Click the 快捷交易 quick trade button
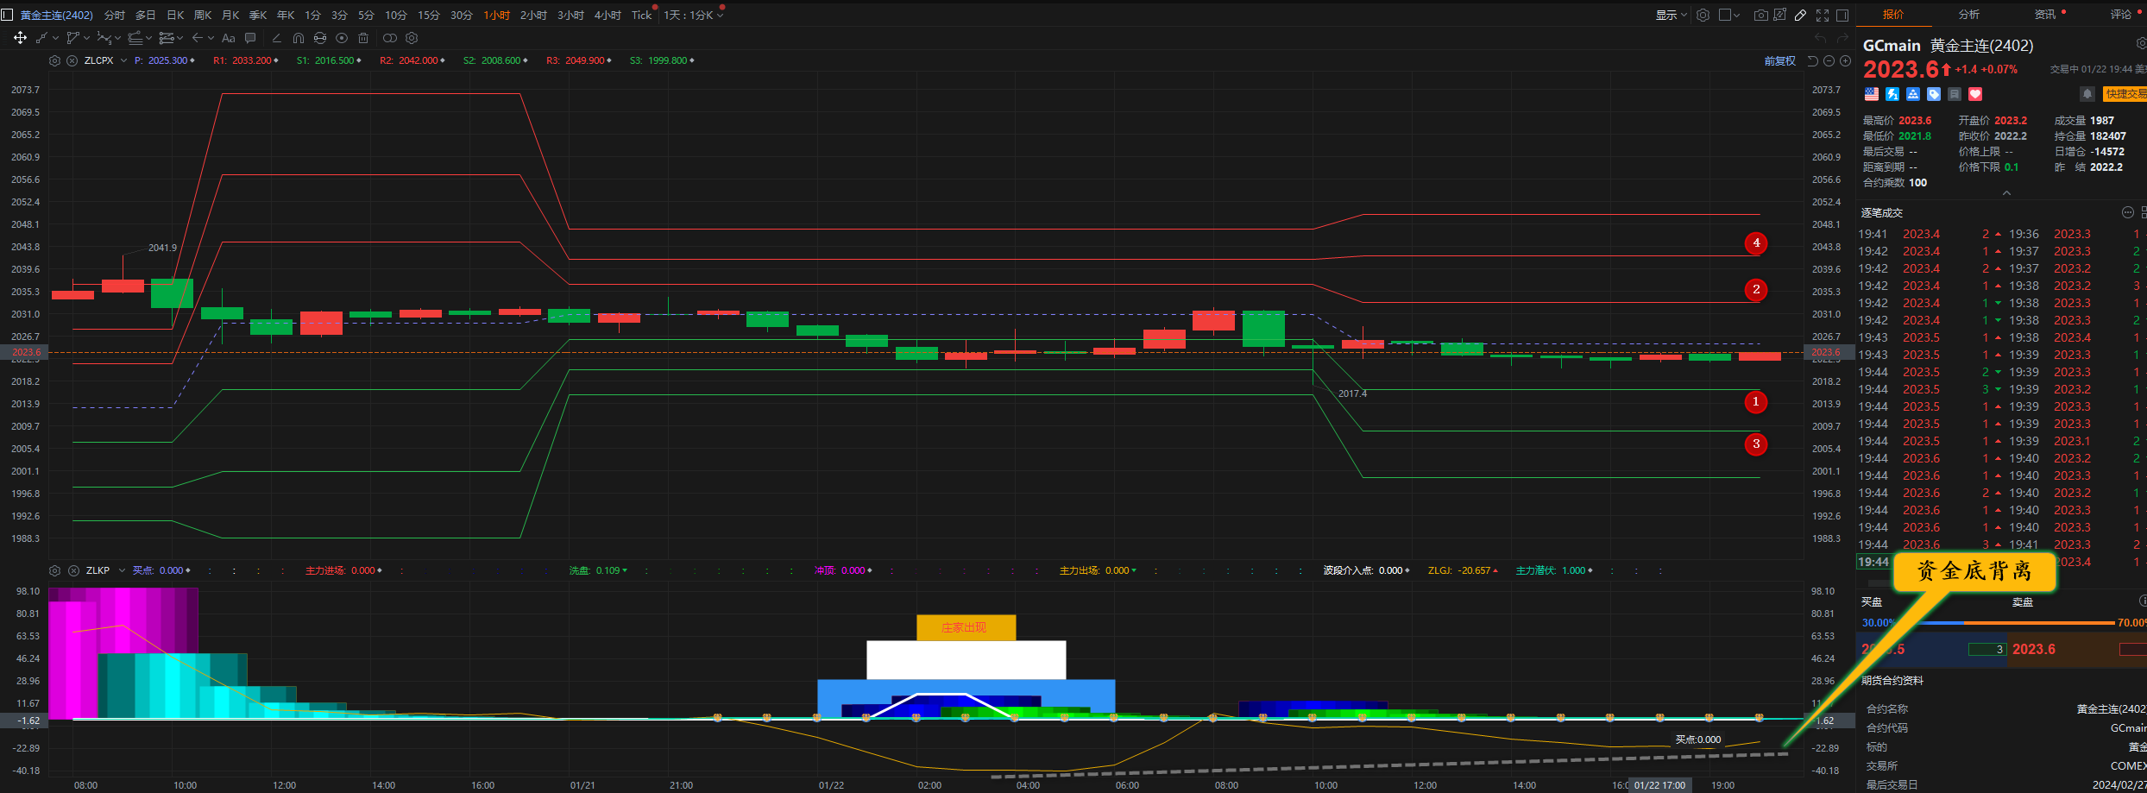 [x=2125, y=94]
